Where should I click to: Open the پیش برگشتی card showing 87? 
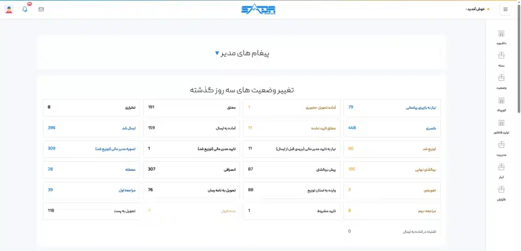(292, 170)
